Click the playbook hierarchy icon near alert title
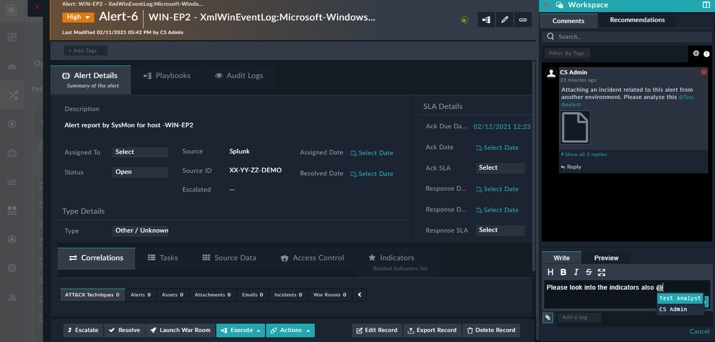 tap(486, 19)
